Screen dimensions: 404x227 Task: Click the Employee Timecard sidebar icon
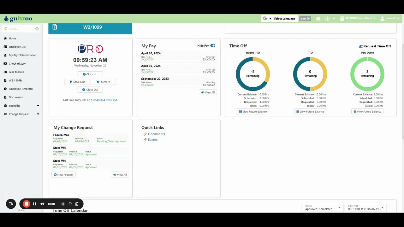pyautogui.click(x=5, y=89)
